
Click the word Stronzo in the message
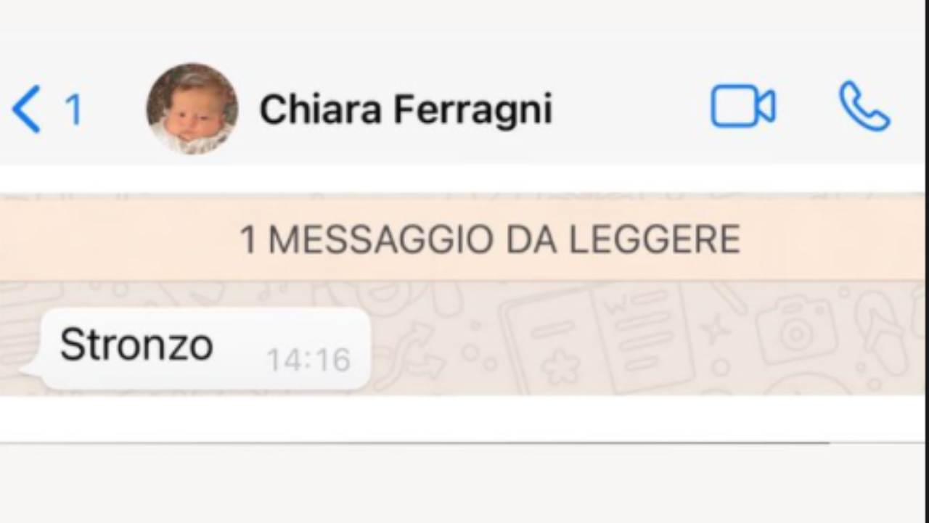tap(136, 345)
